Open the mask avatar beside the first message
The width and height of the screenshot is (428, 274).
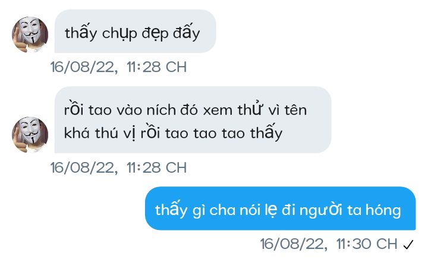click(30, 35)
